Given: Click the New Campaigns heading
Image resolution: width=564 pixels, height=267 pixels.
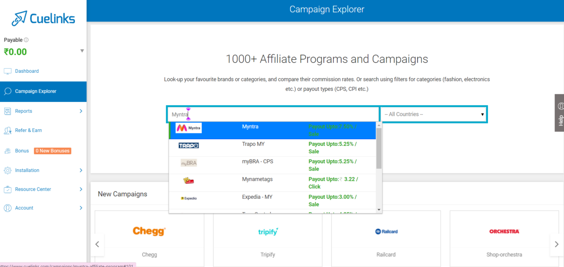Looking at the screenshot, I should (123, 194).
